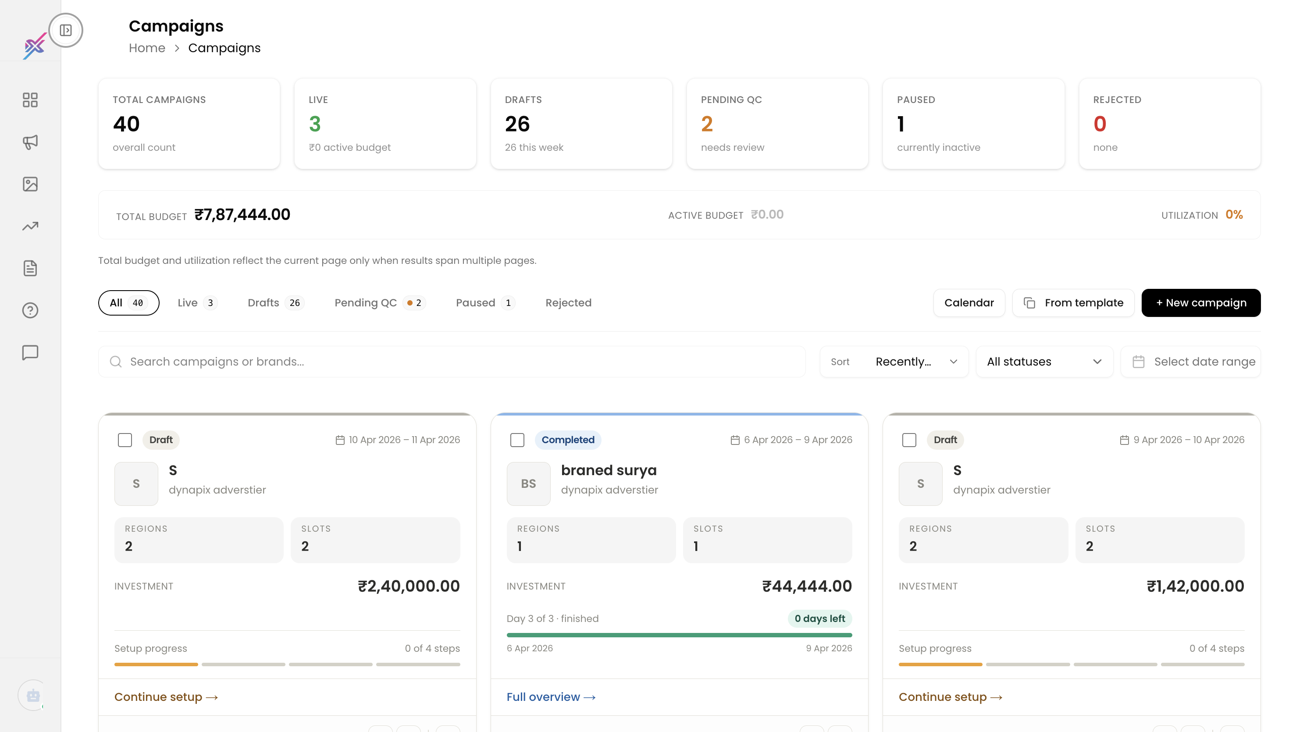Collapse the sidebar panel toggle icon
The height and width of the screenshot is (732, 1289).
(x=65, y=30)
